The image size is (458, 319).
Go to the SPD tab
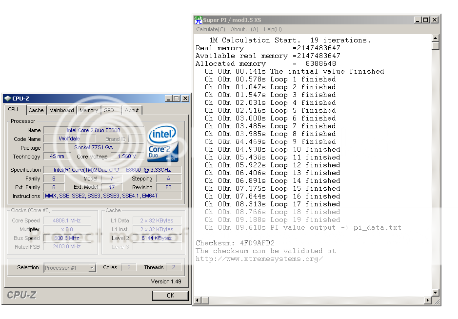109,110
